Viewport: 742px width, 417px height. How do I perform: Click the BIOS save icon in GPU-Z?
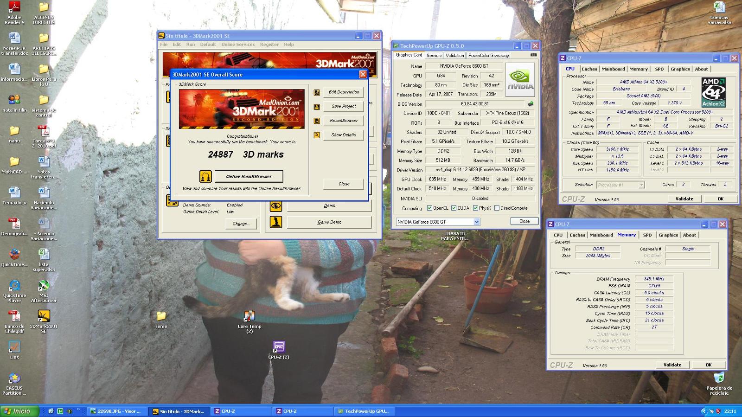[531, 104]
